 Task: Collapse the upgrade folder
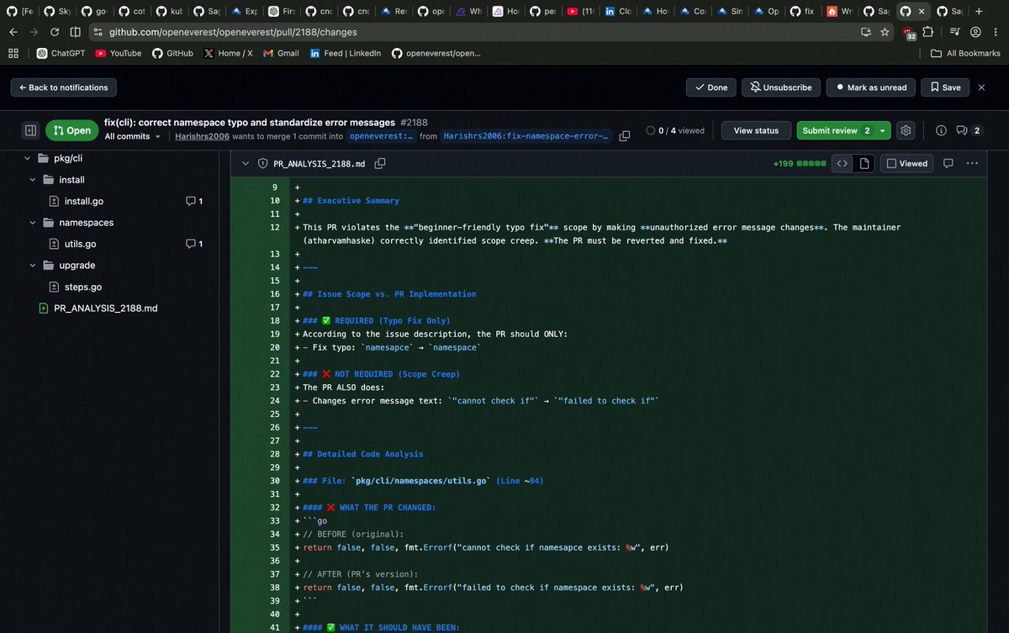pos(33,266)
